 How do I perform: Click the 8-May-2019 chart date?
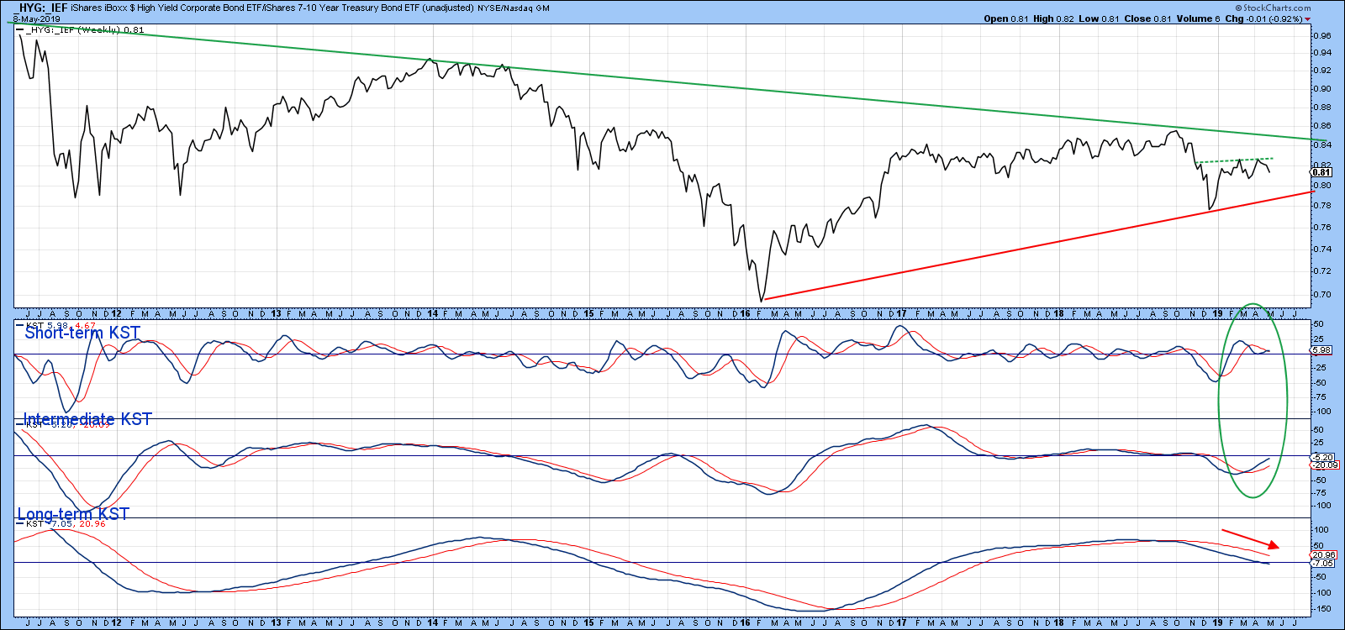(35, 18)
